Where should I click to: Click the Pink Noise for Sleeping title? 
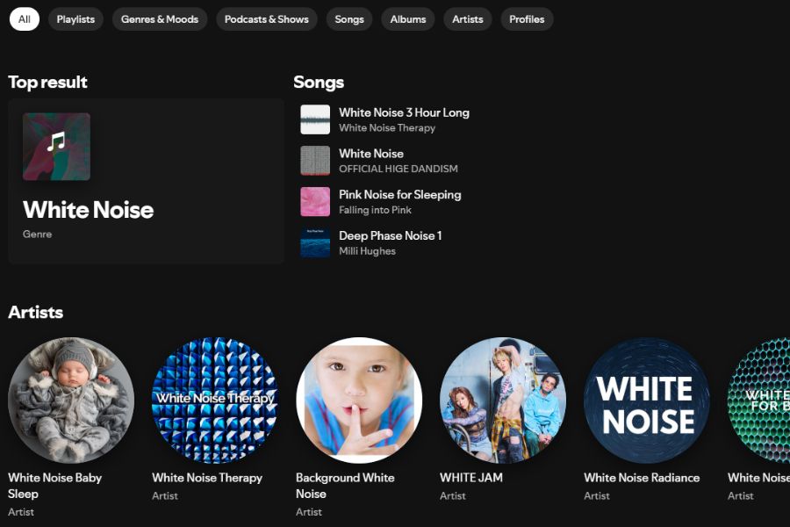(400, 195)
